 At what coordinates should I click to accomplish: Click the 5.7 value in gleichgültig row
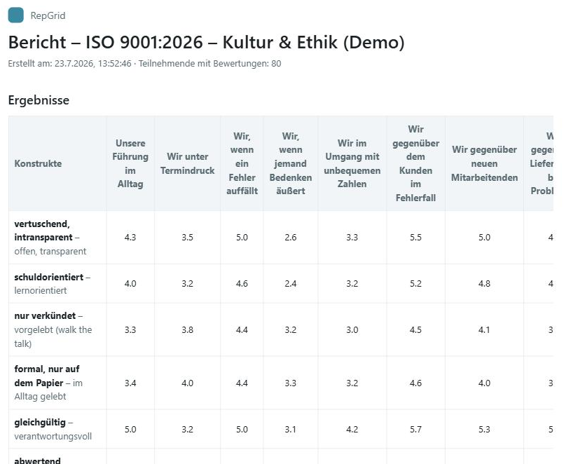pyautogui.click(x=415, y=430)
